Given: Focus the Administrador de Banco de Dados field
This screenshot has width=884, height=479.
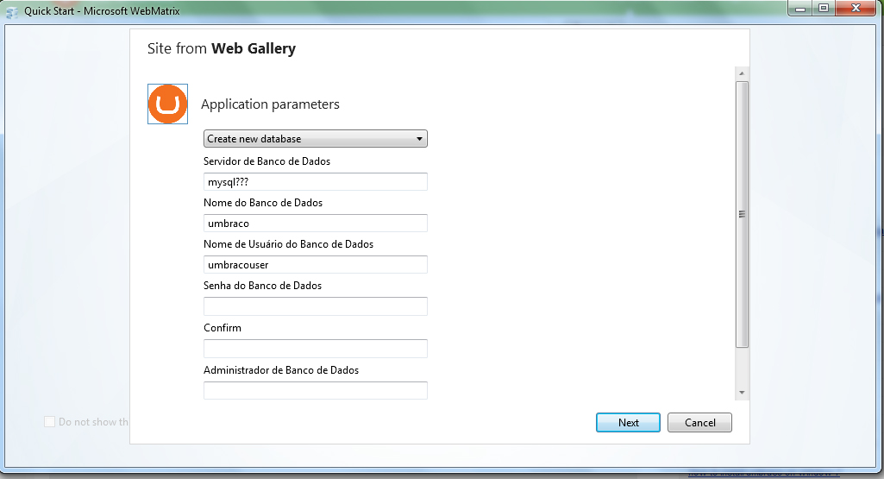Looking at the screenshot, I should pyautogui.click(x=315, y=390).
